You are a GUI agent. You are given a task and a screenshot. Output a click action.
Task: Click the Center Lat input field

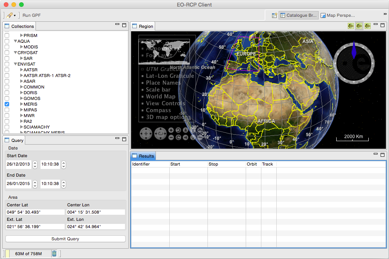tap(35, 212)
